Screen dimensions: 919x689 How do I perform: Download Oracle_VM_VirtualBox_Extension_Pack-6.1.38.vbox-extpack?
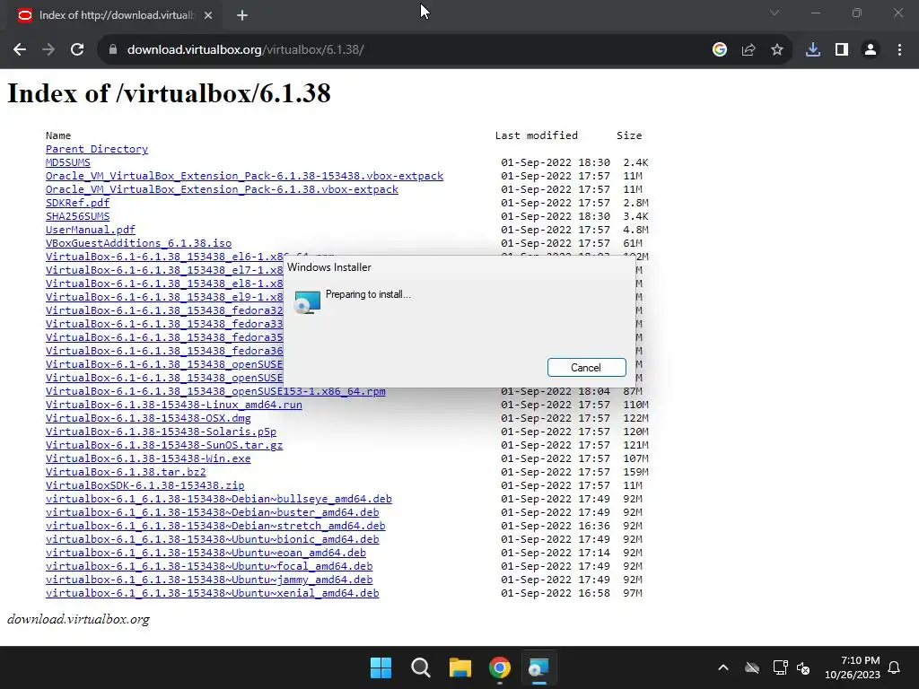click(223, 190)
